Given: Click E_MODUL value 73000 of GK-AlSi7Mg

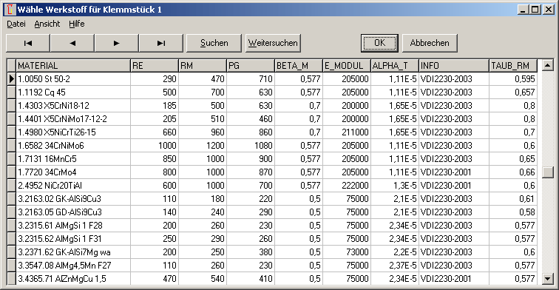Looking at the screenshot, I should click(347, 252).
